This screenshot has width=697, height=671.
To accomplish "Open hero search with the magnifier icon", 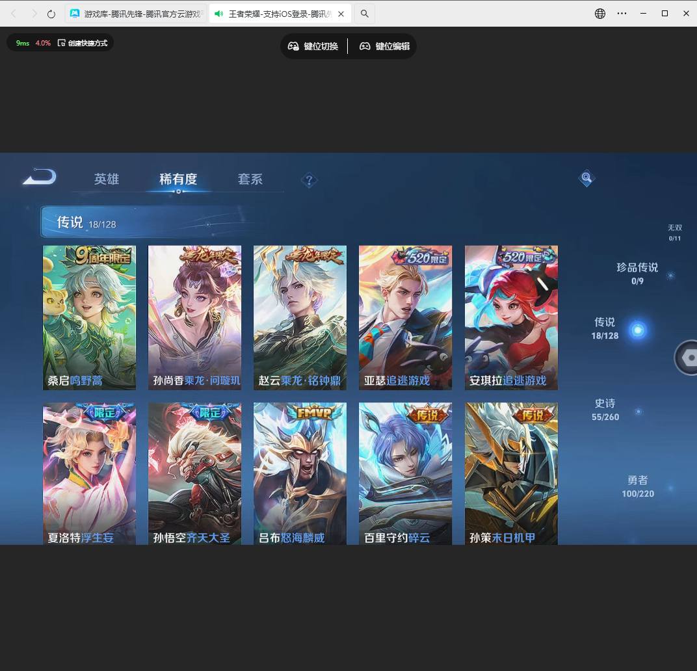I will coord(586,178).
